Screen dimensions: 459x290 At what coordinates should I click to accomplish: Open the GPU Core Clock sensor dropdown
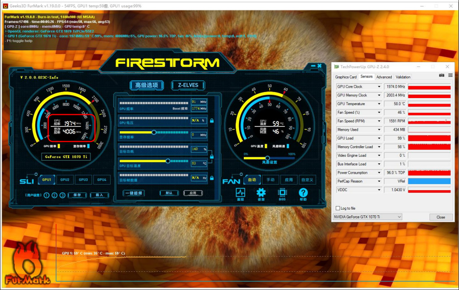(379, 87)
